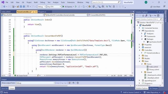
Task: Open the Show output from Debug dropdown
Action: click(35, 83)
